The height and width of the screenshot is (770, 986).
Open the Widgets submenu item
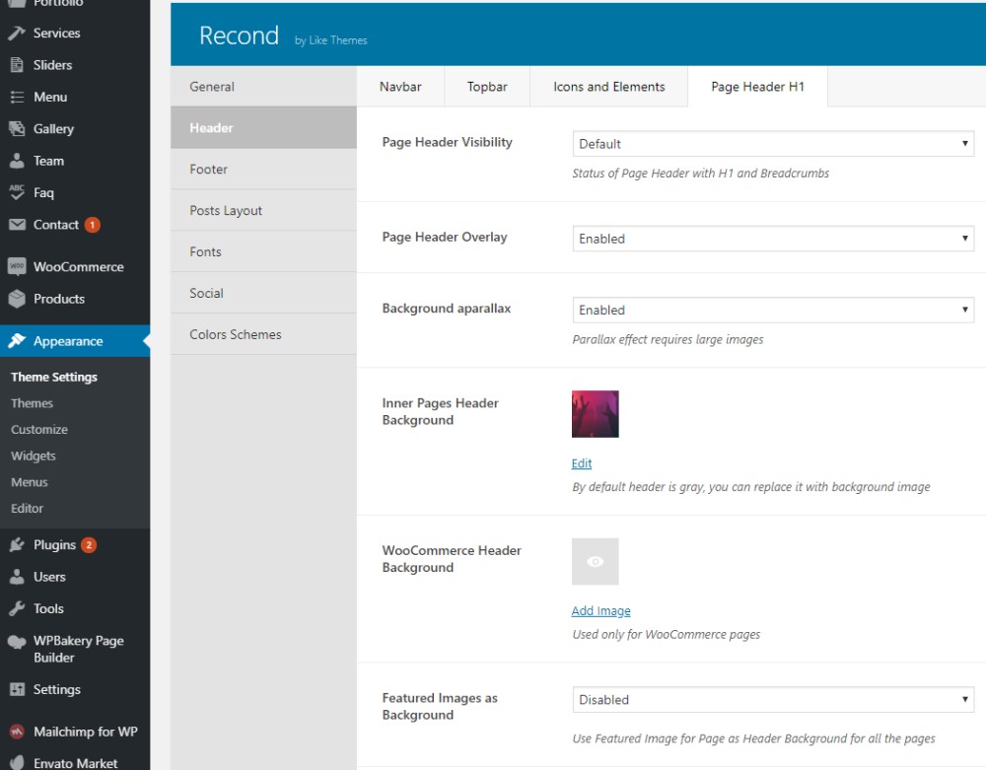34,455
